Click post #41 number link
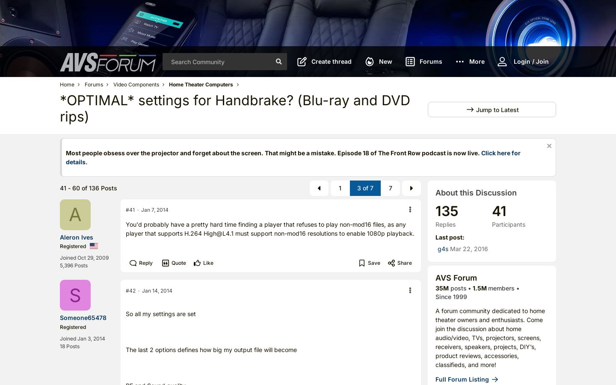Image resolution: width=616 pixels, height=385 pixels. coord(130,210)
